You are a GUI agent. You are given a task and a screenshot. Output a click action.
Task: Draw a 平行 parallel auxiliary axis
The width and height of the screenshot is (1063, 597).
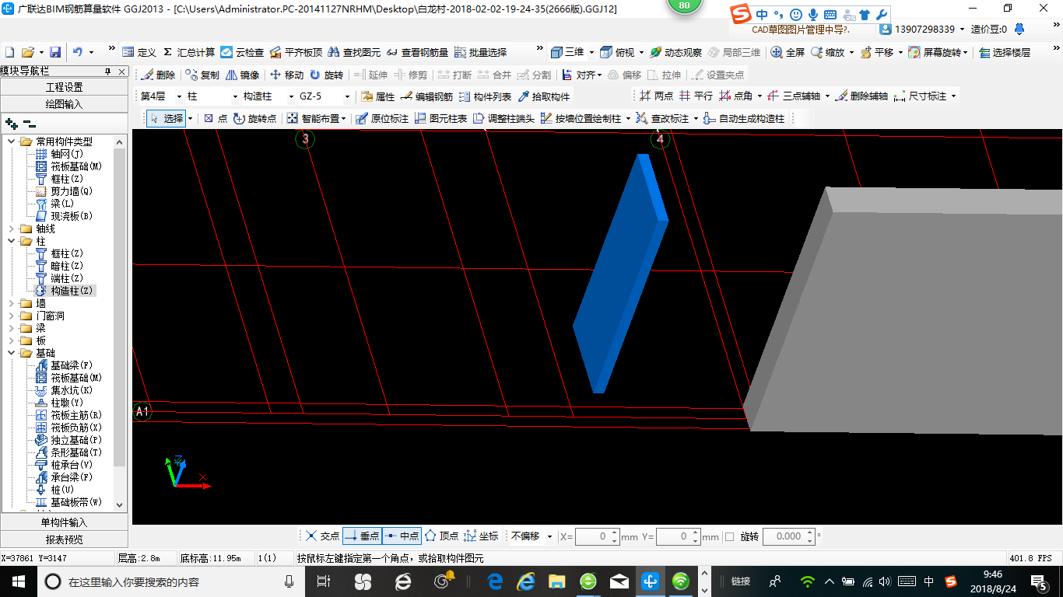696,96
